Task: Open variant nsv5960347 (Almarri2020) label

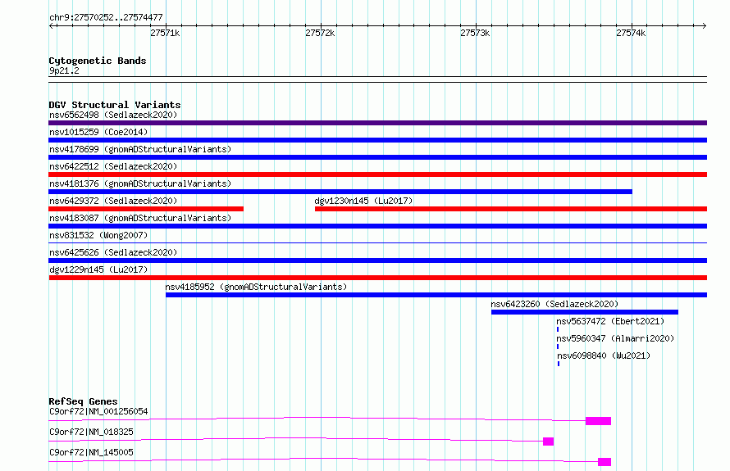Action: 615,338
